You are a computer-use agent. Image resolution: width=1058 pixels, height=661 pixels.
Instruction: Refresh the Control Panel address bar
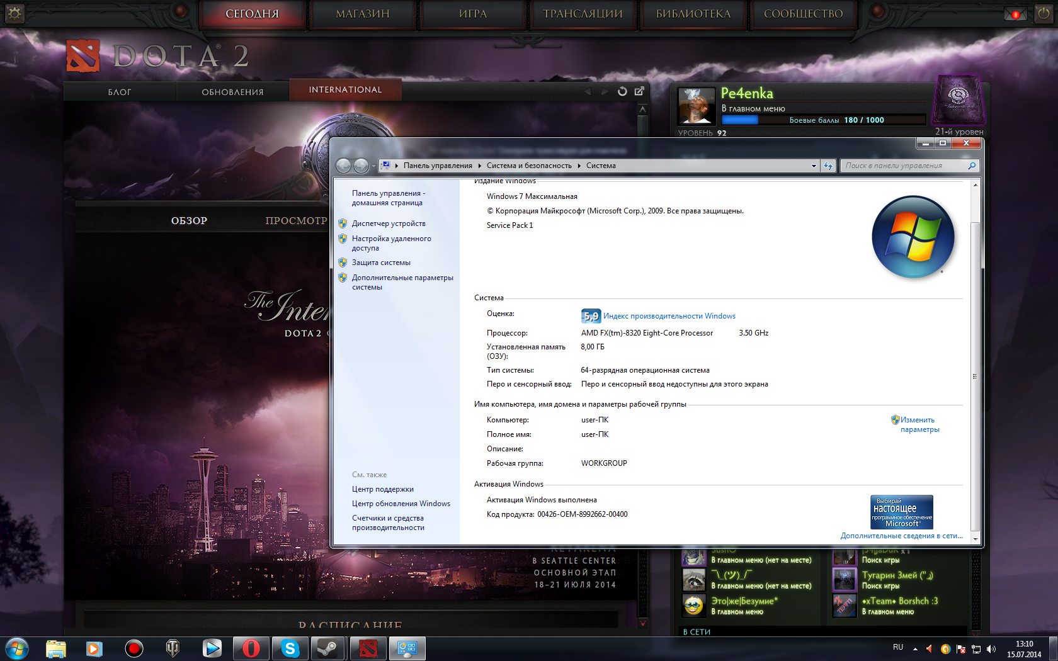click(828, 166)
